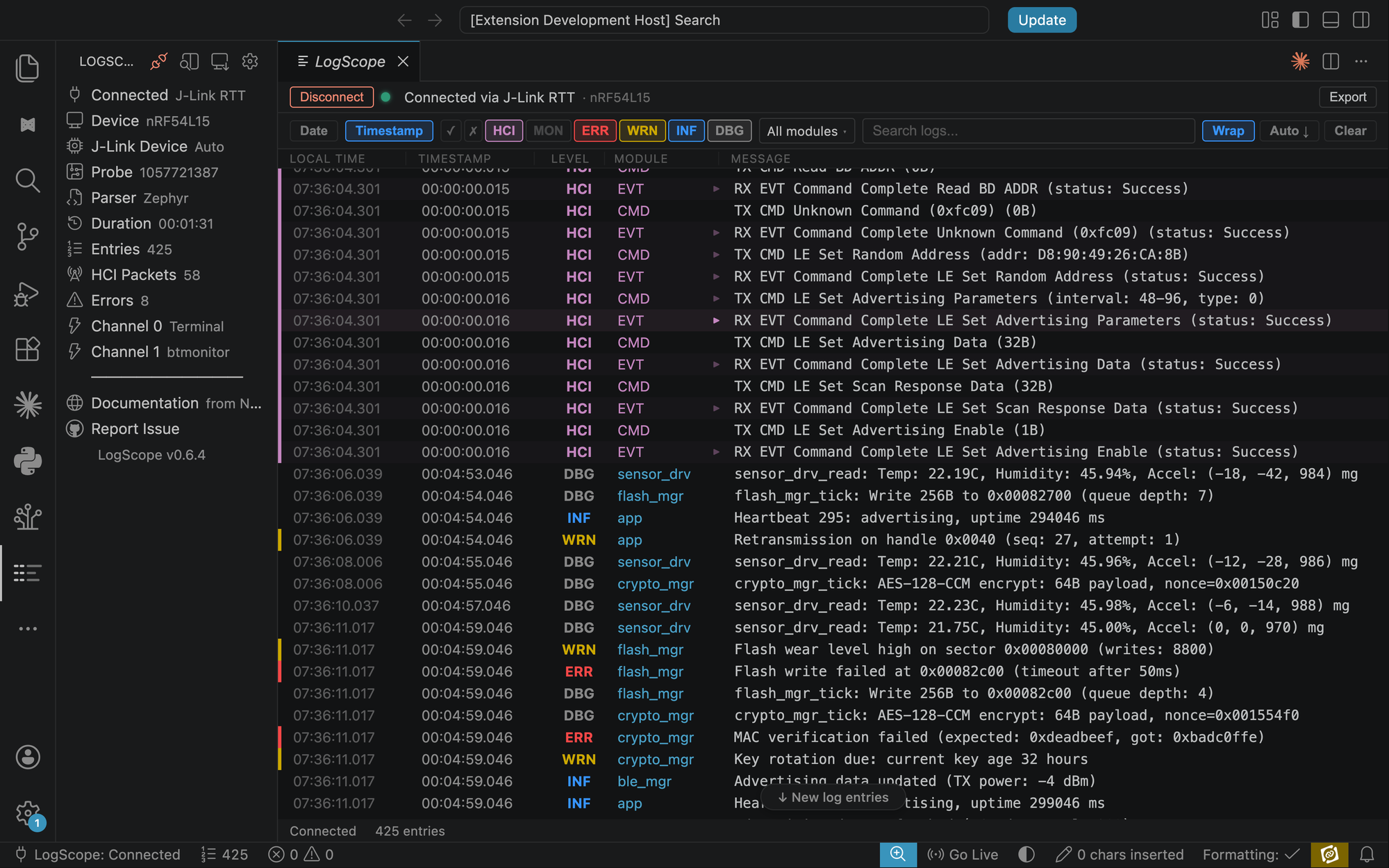Click the X clear-all levels icon
The height and width of the screenshot is (868, 1389).
pos(473,131)
